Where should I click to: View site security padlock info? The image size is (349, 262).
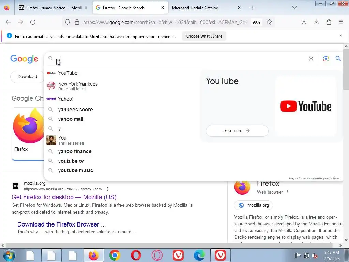(77, 22)
